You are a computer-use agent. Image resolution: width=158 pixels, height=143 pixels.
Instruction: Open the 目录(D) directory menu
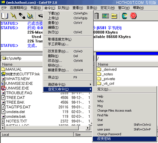(92, 8)
